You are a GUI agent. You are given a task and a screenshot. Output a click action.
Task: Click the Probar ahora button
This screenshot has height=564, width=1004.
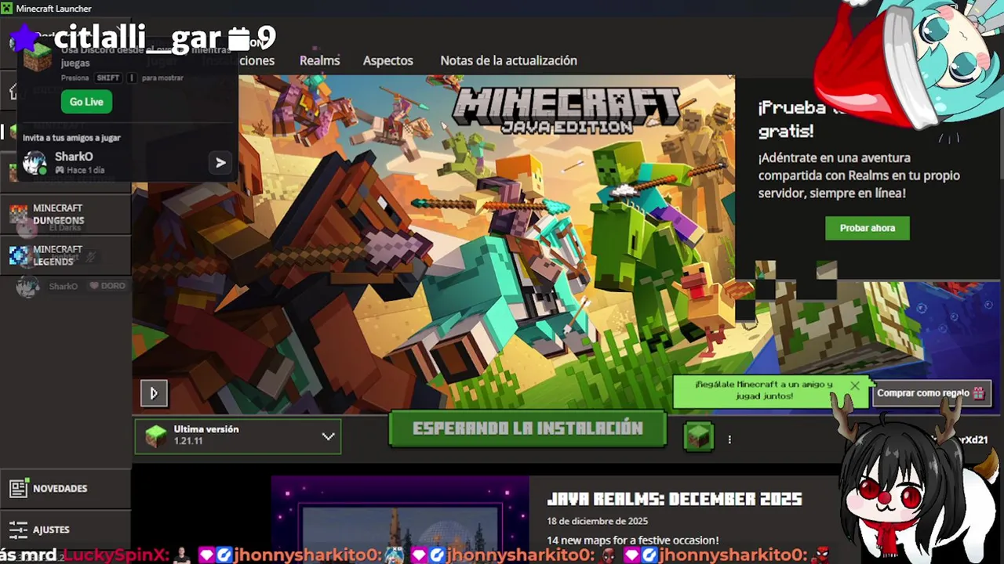867,228
